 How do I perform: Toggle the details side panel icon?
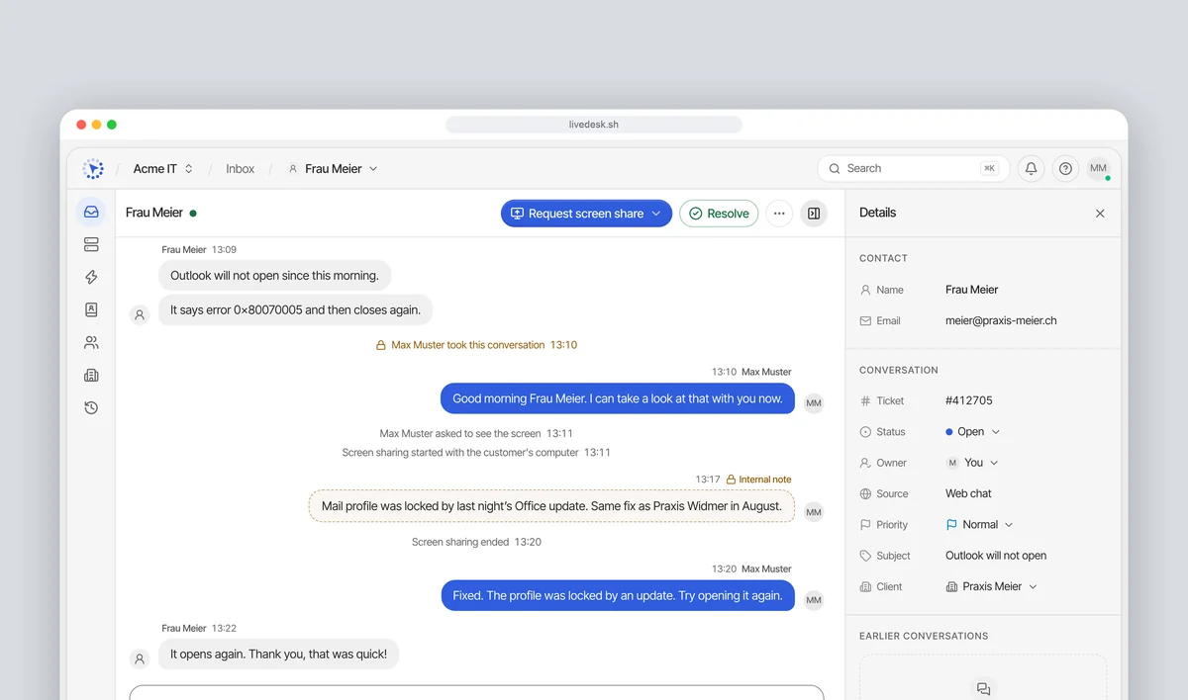tap(814, 214)
